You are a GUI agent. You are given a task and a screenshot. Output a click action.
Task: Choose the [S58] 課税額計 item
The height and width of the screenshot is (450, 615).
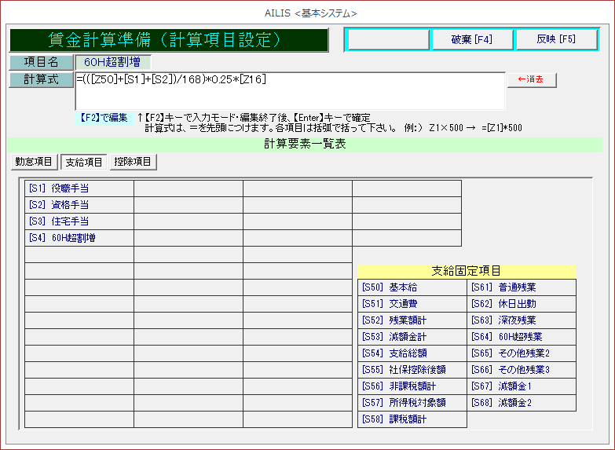point(412,419)
